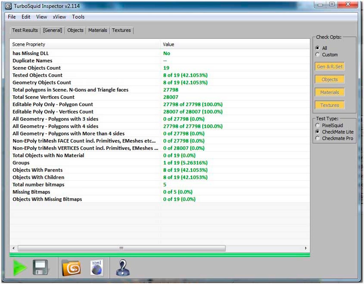Select the 'Objects With Children' row
364x284 pixels.
[x=160, y=177]
